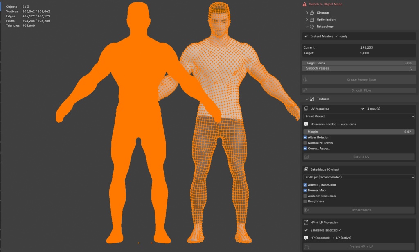Enable the Normalize Texels checkbox
The image size is (419, 252).
305,143
